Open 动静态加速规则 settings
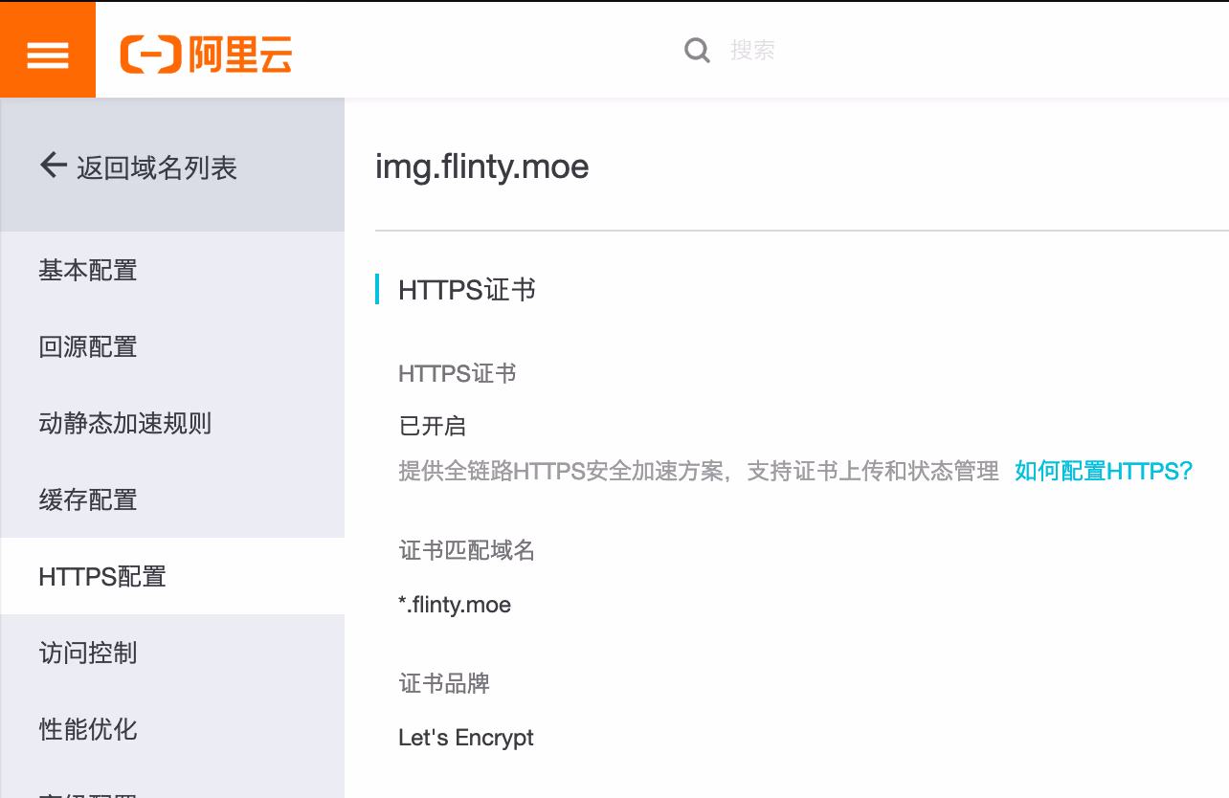 [124, 423]
